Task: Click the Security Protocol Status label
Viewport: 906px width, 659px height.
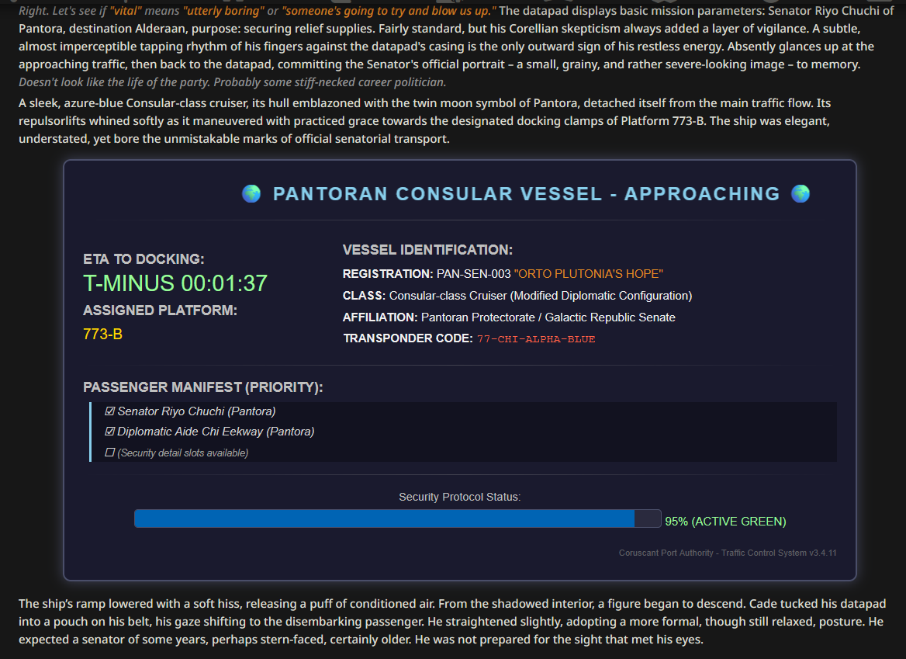Action: click(459, 497)
